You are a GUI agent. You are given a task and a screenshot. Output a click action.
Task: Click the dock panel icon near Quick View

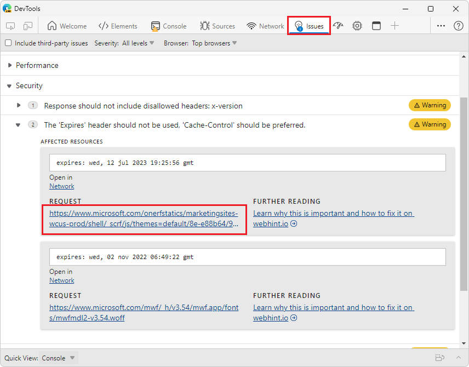coord(440,358)
